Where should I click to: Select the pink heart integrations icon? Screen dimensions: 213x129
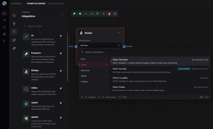click(14, 32)
